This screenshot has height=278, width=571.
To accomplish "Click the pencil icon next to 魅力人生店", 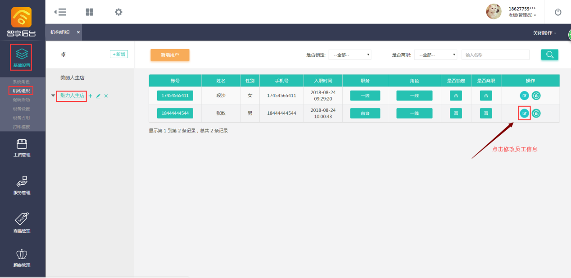I will (98, 96).
